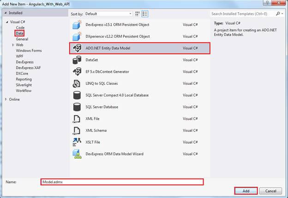The image size is (288, 198).
Task: Click the ADO.NET Entity Data Model icon
Action: (77, 48)
